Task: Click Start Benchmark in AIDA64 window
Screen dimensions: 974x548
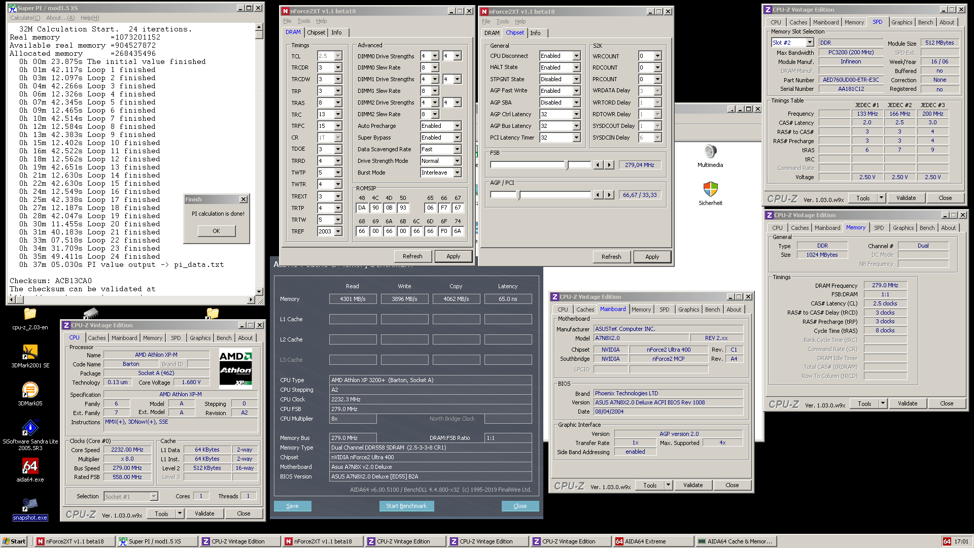Action: pyautogui.click(x=406, y=506)
